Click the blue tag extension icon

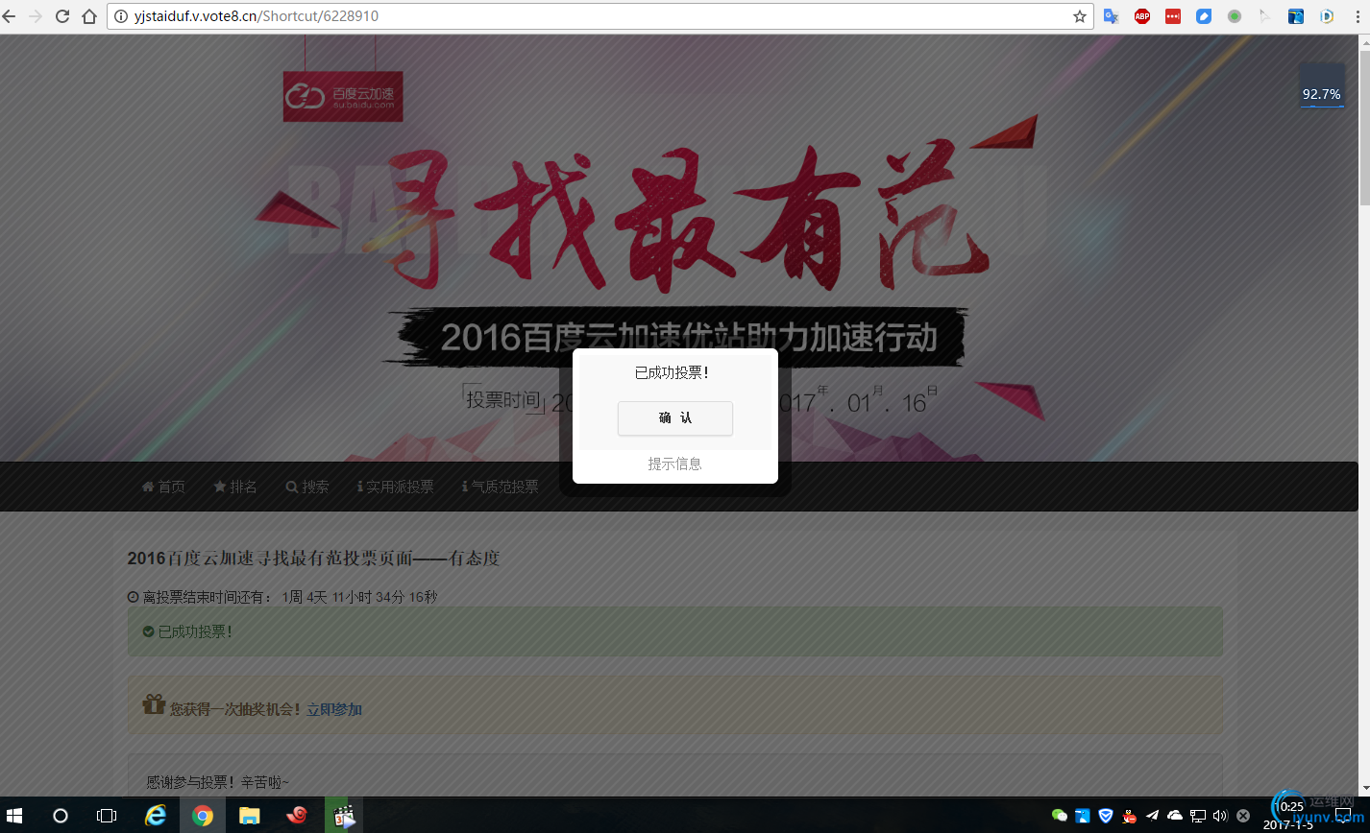pos(1204,16)
